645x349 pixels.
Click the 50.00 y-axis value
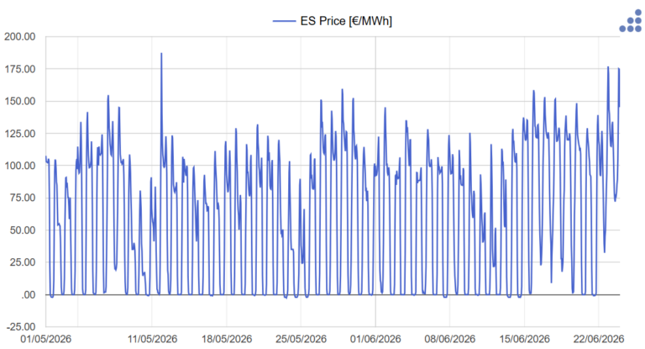pos(23,230)
